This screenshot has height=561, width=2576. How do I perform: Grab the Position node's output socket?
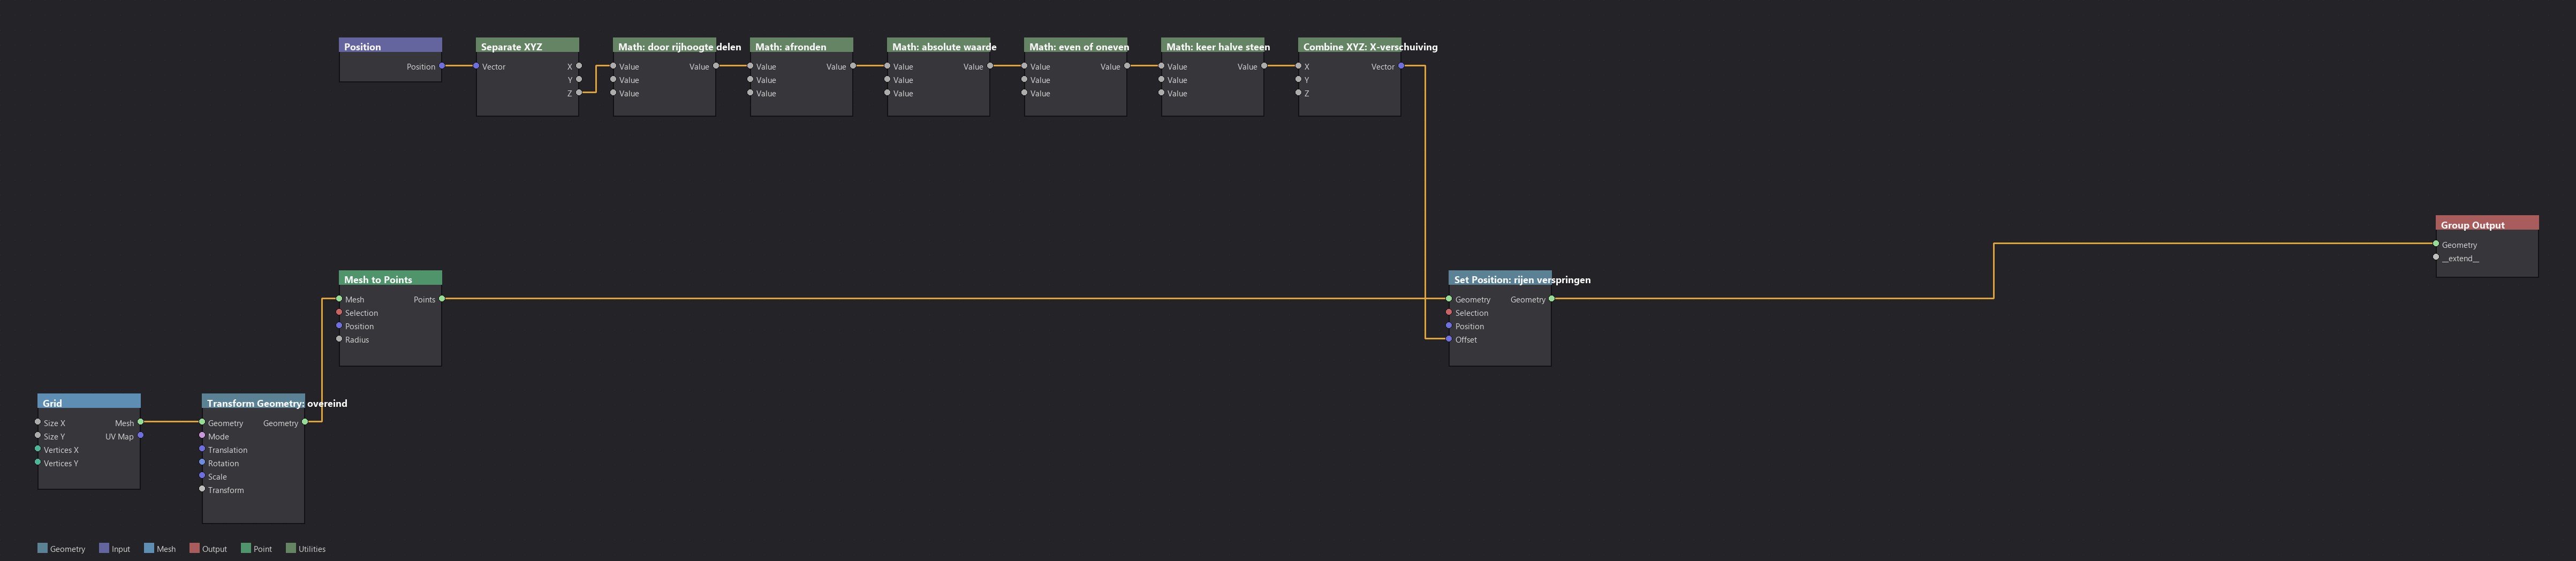[x=442, y=66]
